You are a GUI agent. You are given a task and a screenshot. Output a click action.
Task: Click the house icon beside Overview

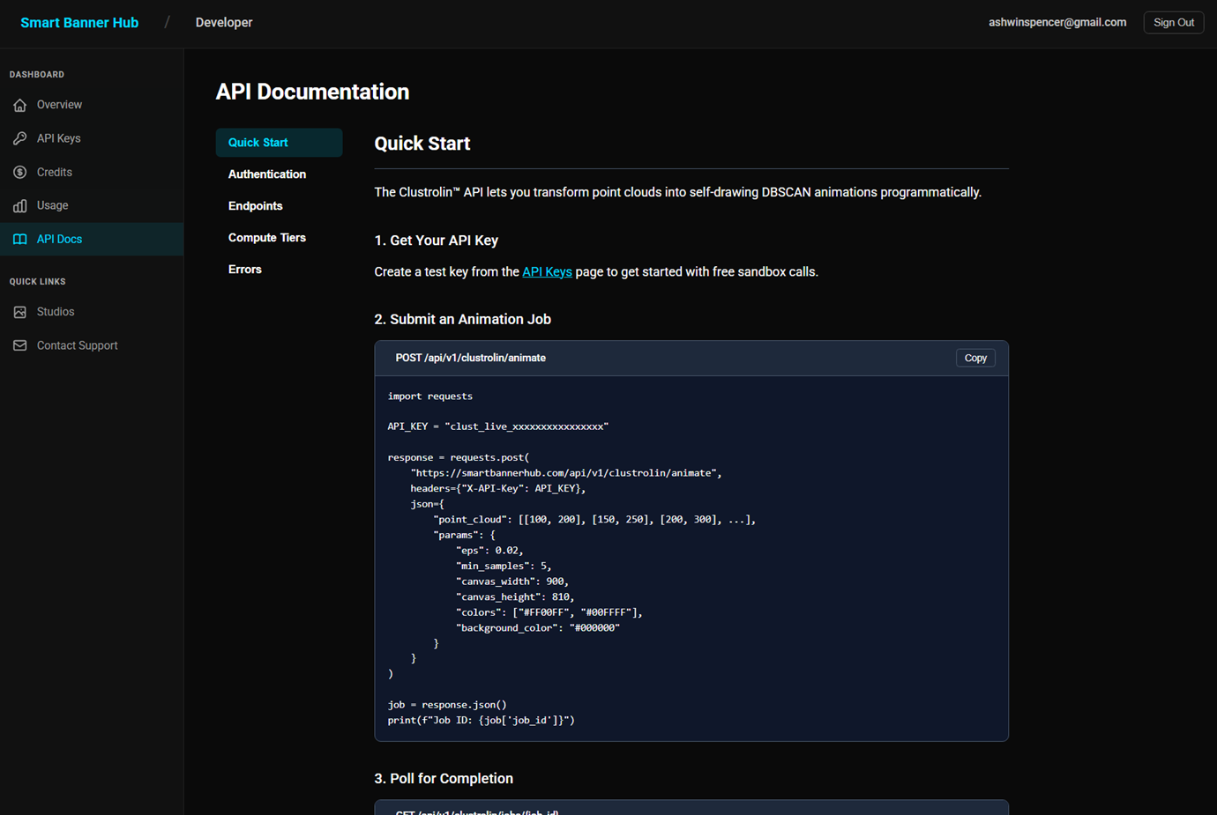pyautogui.click(x=19, y=105)
